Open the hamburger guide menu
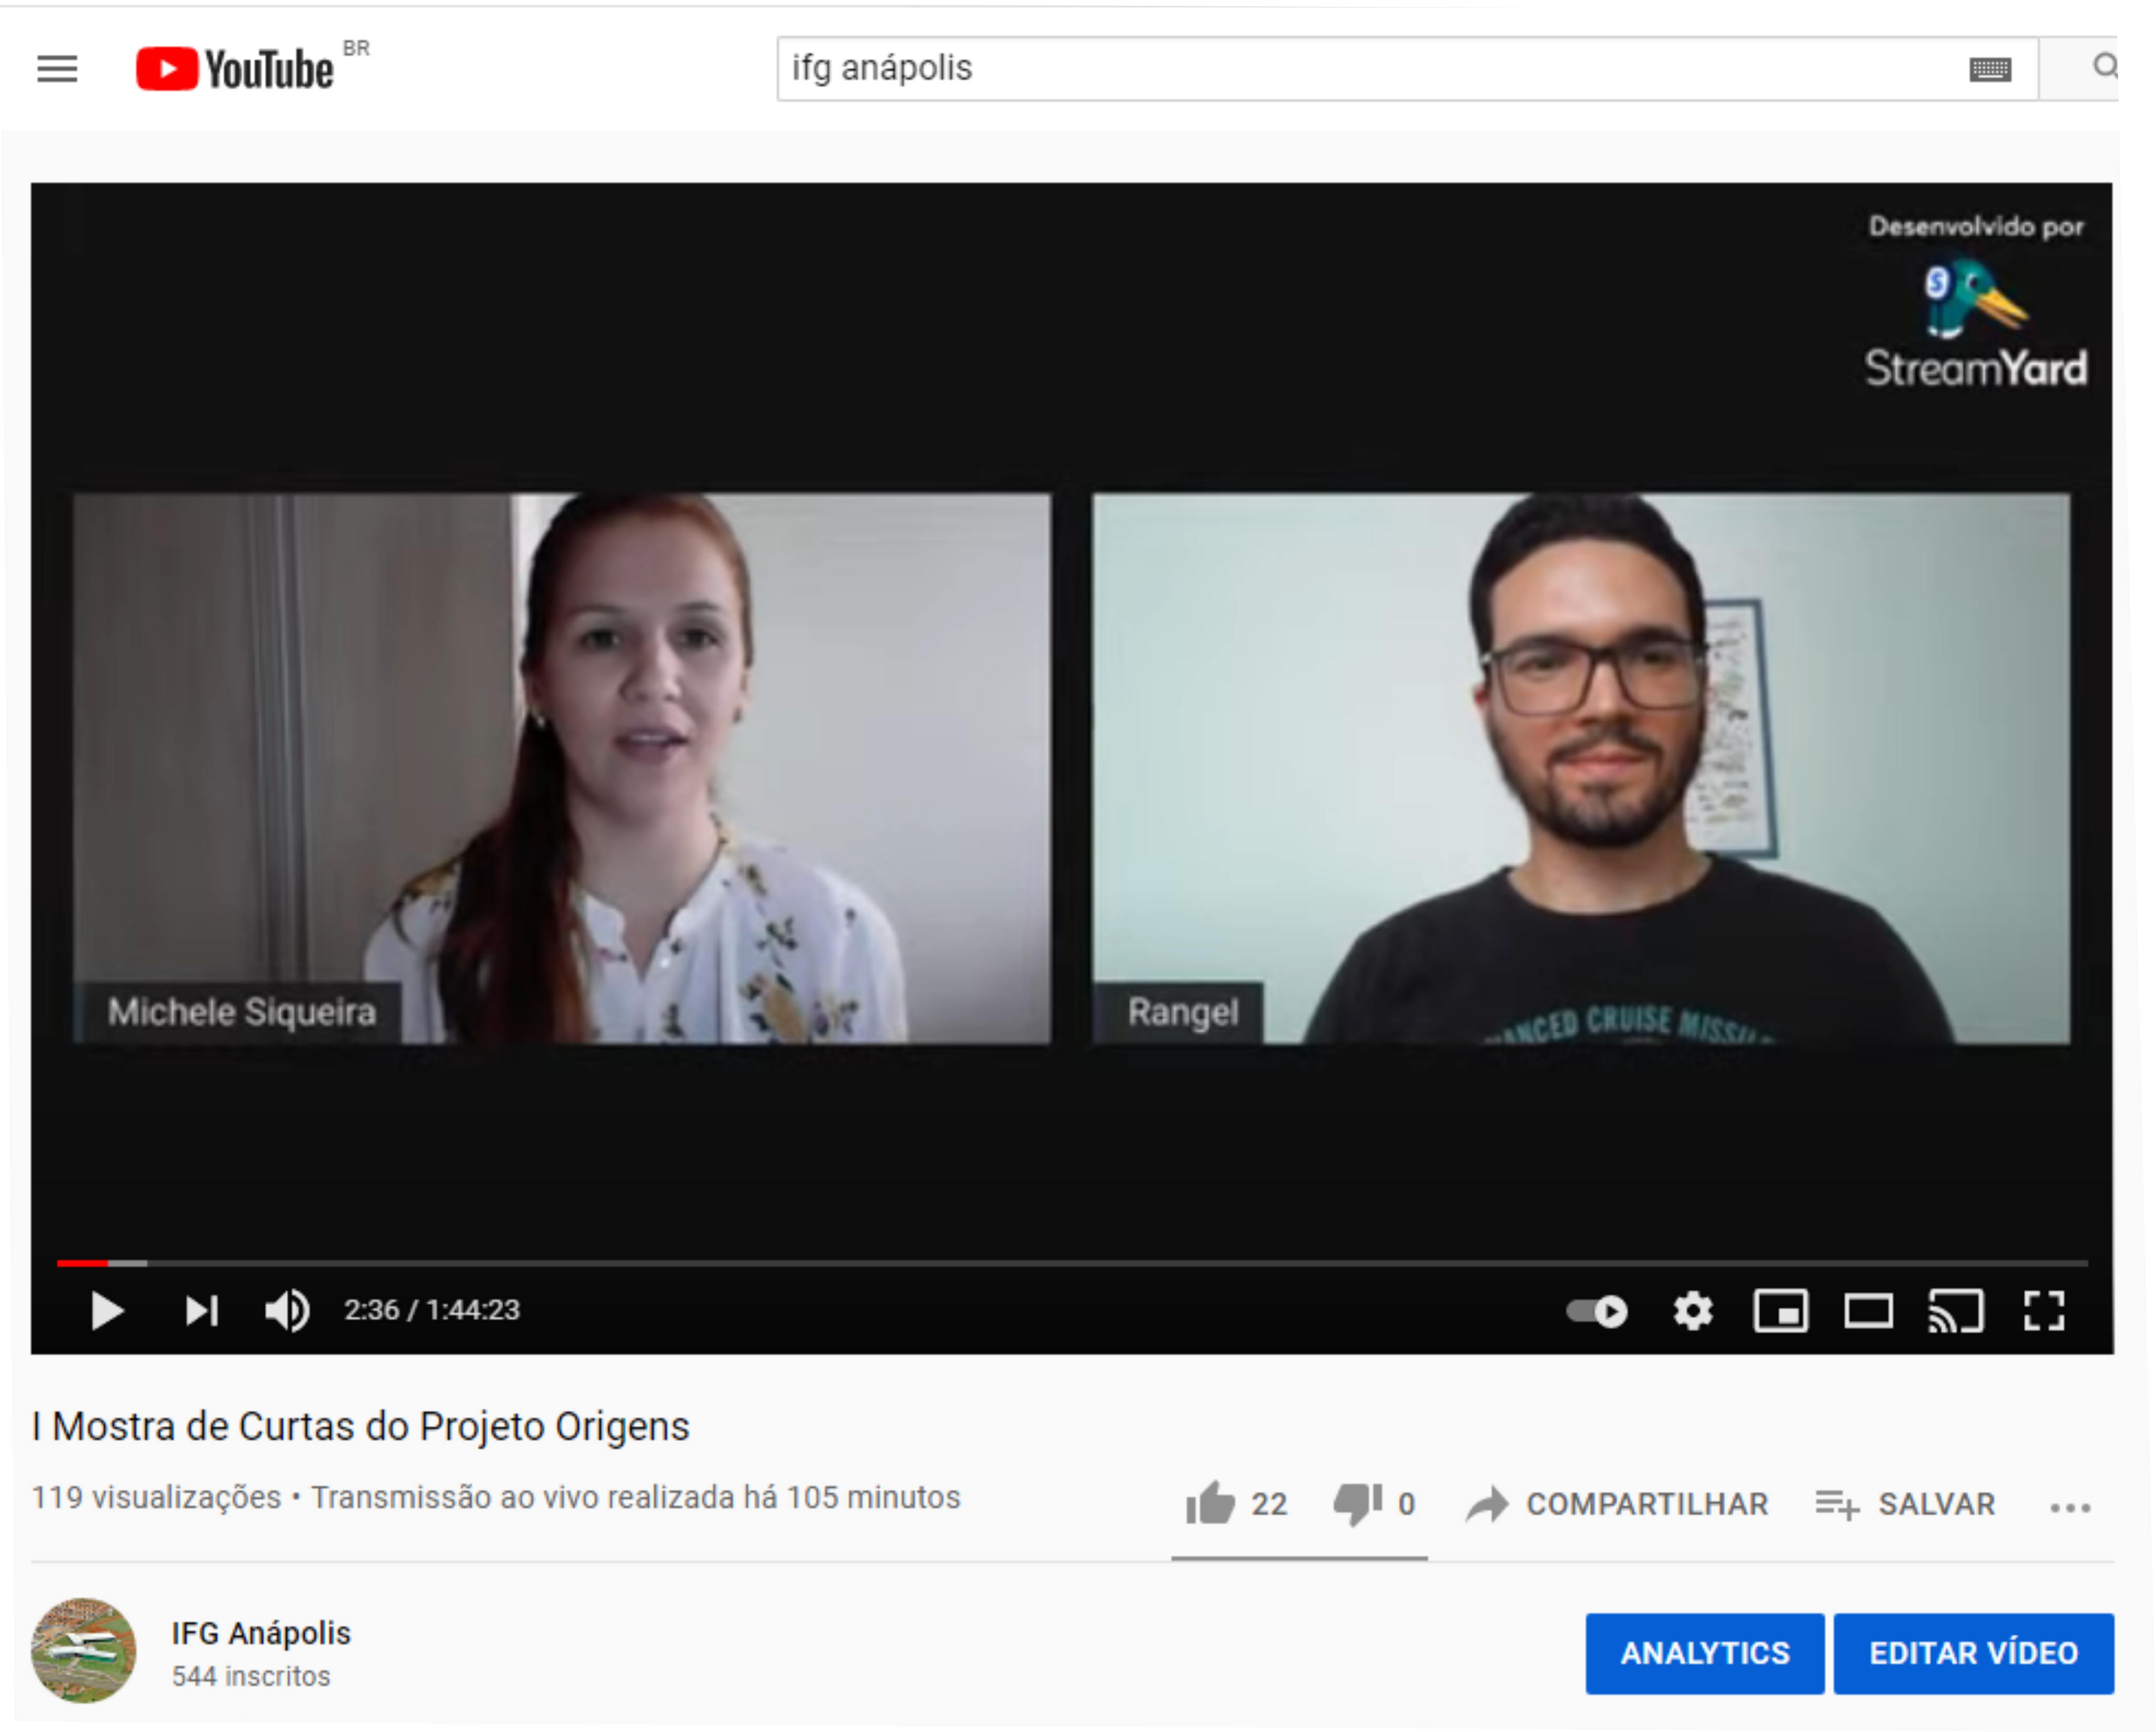 pos(57,69)
